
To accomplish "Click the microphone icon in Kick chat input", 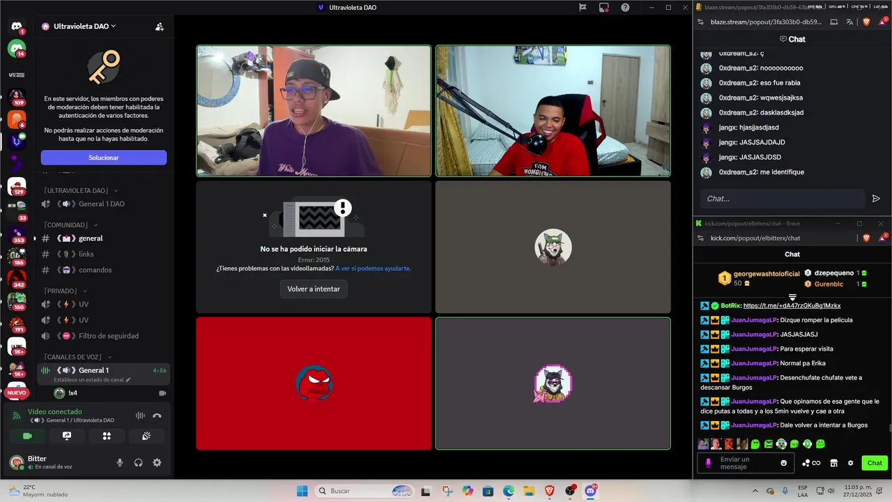I will [709, 463].
